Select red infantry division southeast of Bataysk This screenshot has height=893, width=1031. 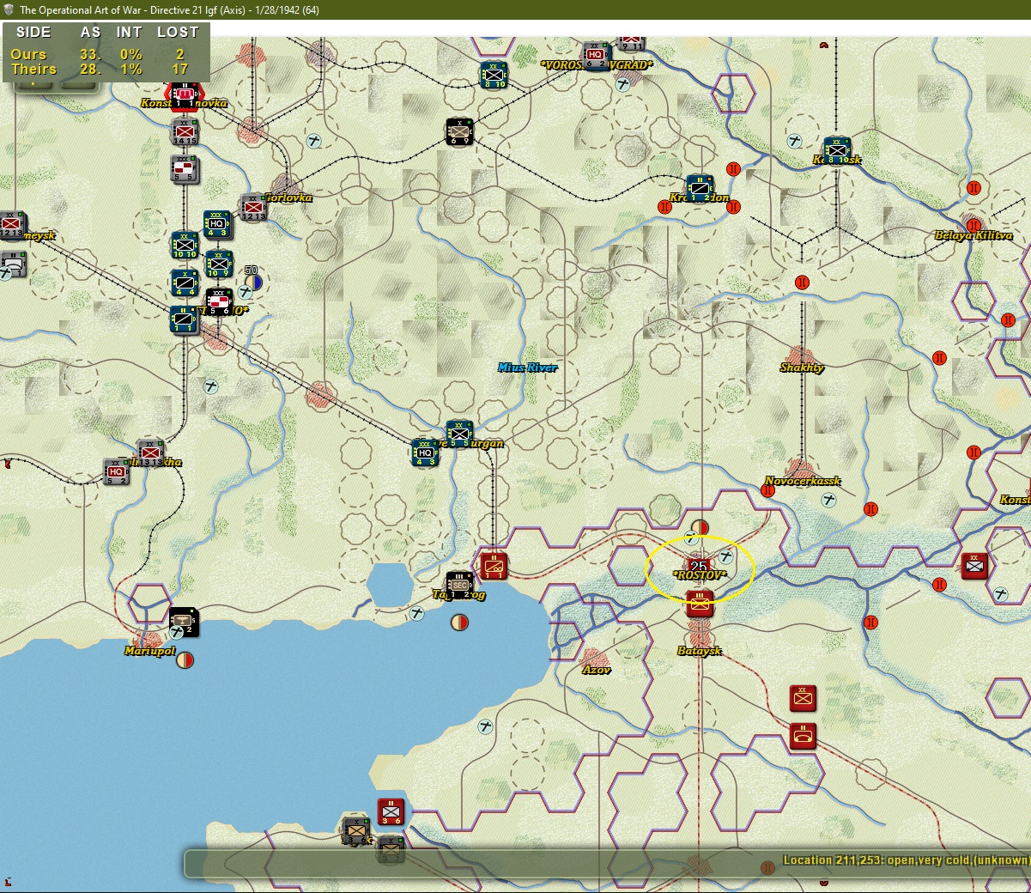pyautogui.click(x=803, y=698)
